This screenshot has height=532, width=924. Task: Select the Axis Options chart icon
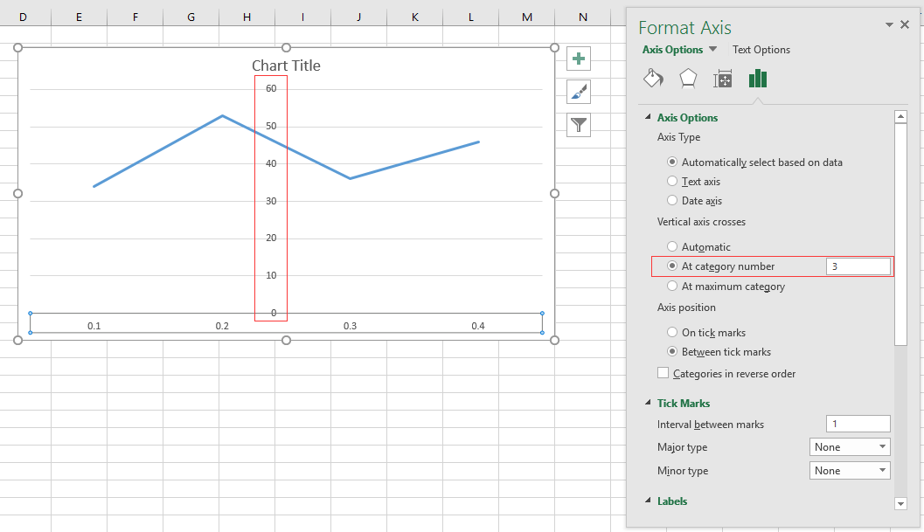[757, 79]
